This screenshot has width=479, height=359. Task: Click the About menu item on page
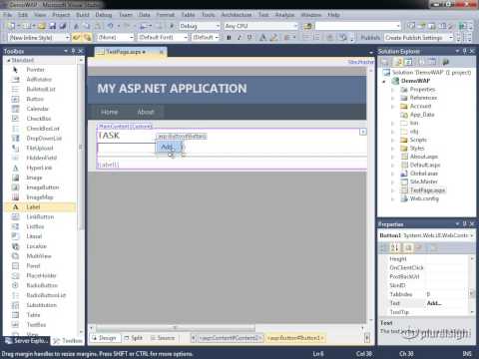point(146,112)
